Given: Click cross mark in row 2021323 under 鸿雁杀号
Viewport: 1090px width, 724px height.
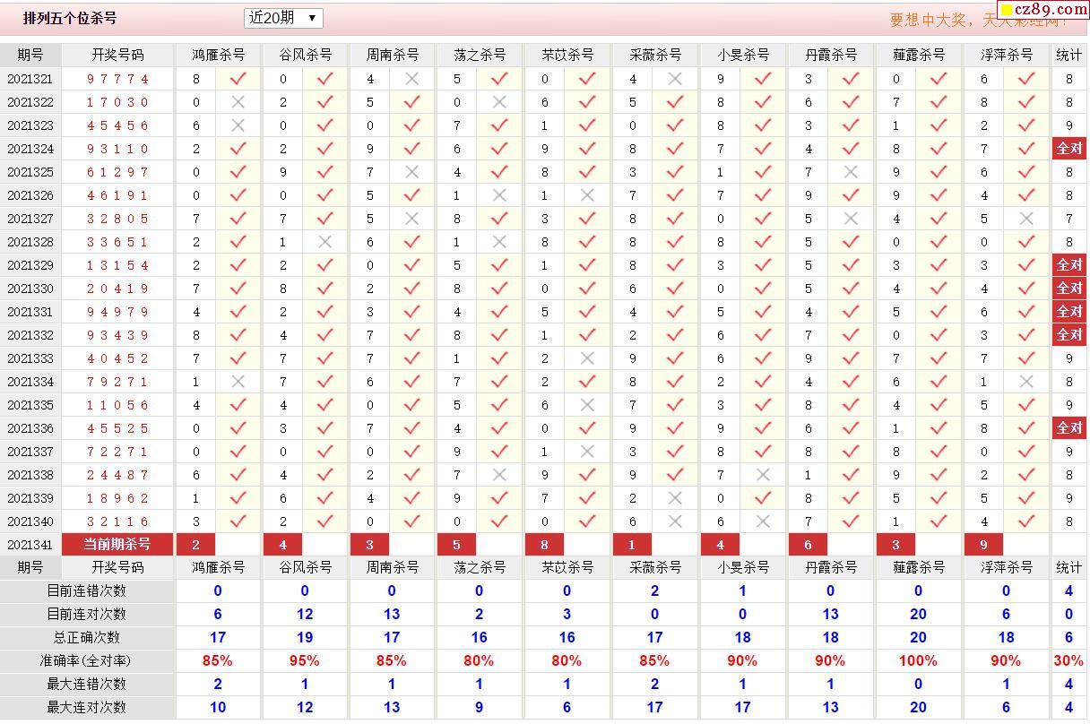Looking at the screenshot, I should pyautogui.click(x=238, y=125).
